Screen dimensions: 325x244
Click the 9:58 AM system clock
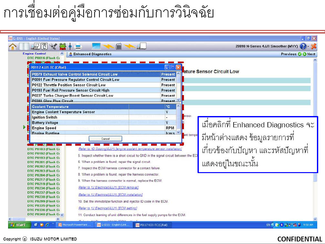click(308, 225)
